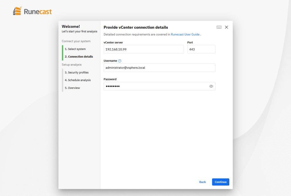Viewport: 291px width, 196px height.
Task: Select step 2. Connection details
Action: coord(79,56)
